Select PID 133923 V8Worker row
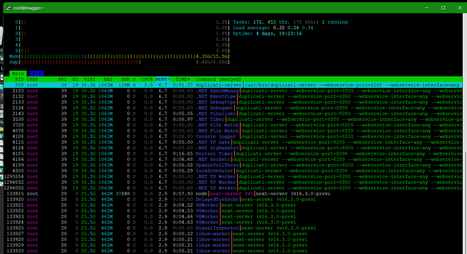This screenshot has height=254, width=467. click(x=233, y=217)
